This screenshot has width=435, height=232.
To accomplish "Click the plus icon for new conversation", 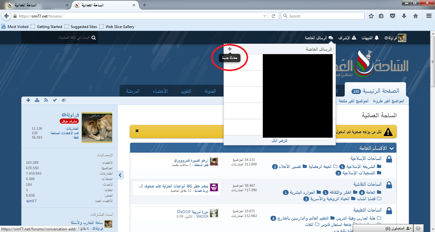I will pyautogui.click(x=230, y=49).
